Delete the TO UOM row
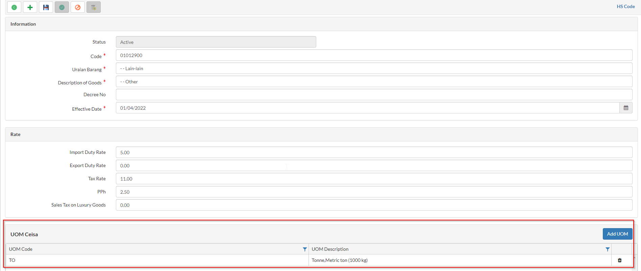641x271 pixels. tap(620, 260)
